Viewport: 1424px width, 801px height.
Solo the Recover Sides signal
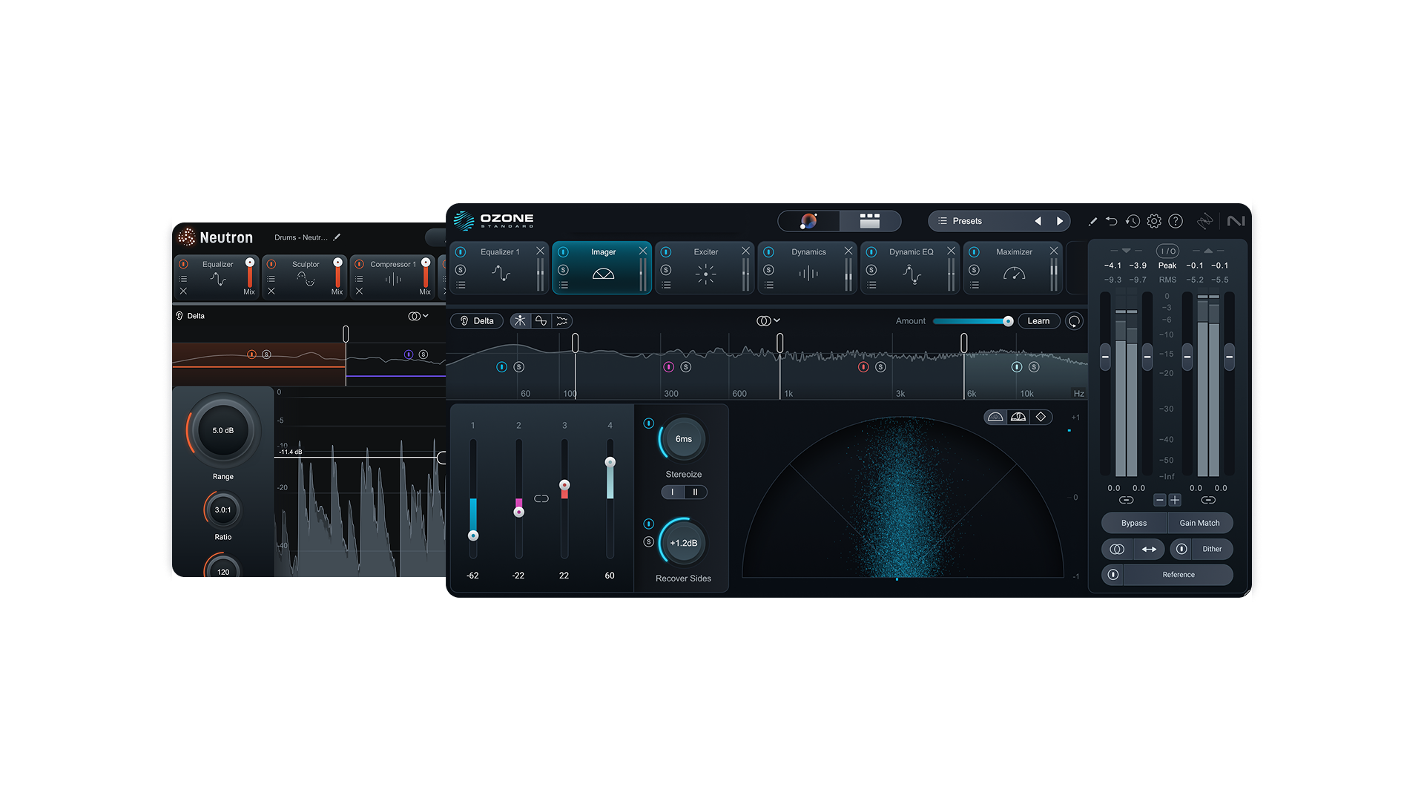[648, 542]
